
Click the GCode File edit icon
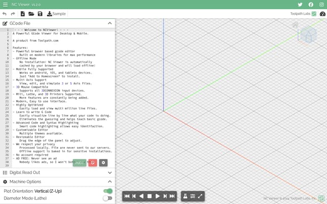point(5,23)
